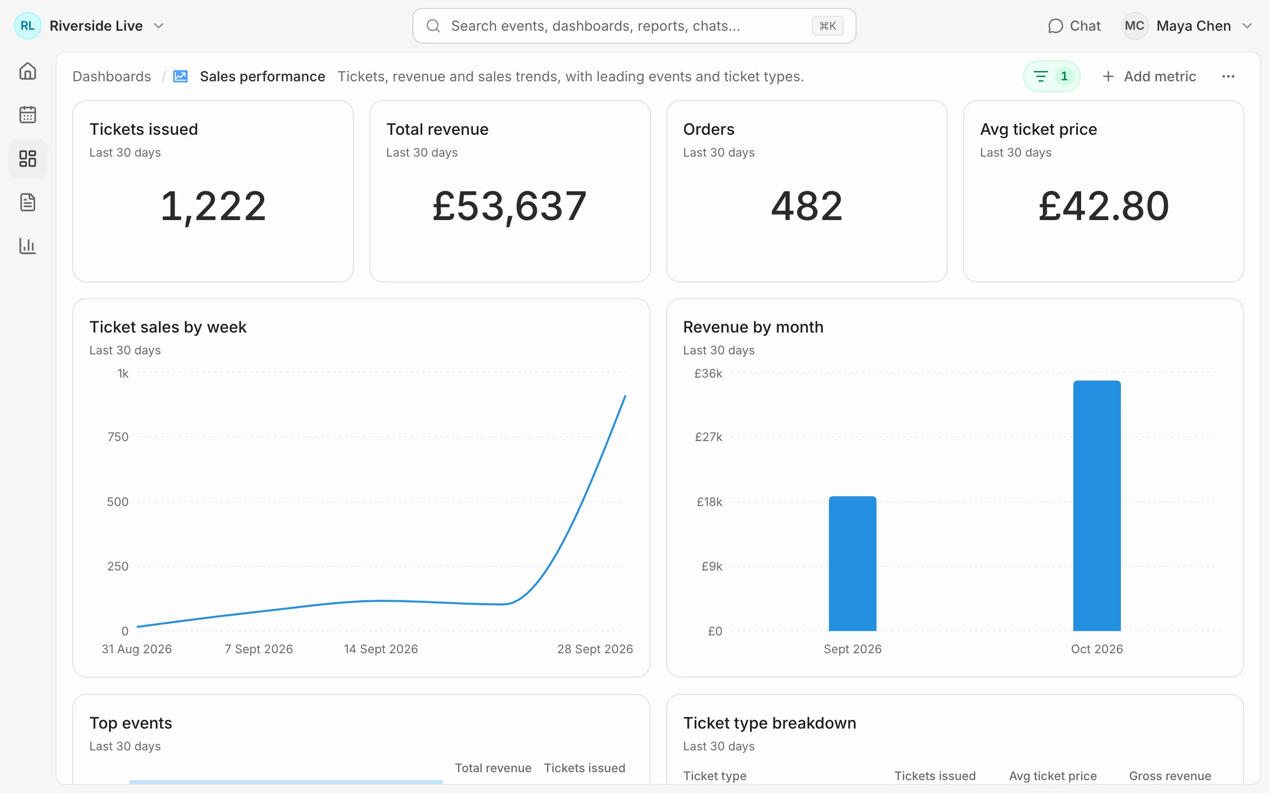Screen dimensions: 1269x793
Task: Click the MC user avatar
Action: (x=1134, y=26)
